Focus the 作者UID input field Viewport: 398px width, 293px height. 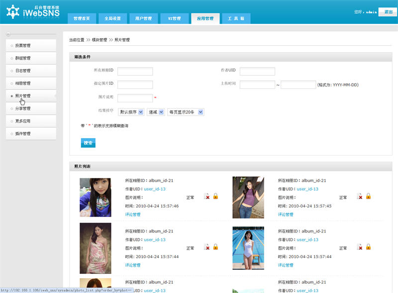point(257,71)
